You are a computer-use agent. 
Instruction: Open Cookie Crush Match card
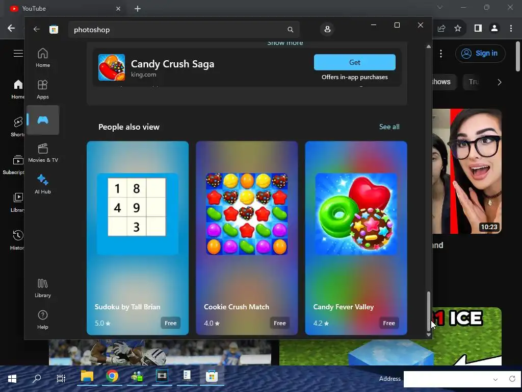[247, 238]
